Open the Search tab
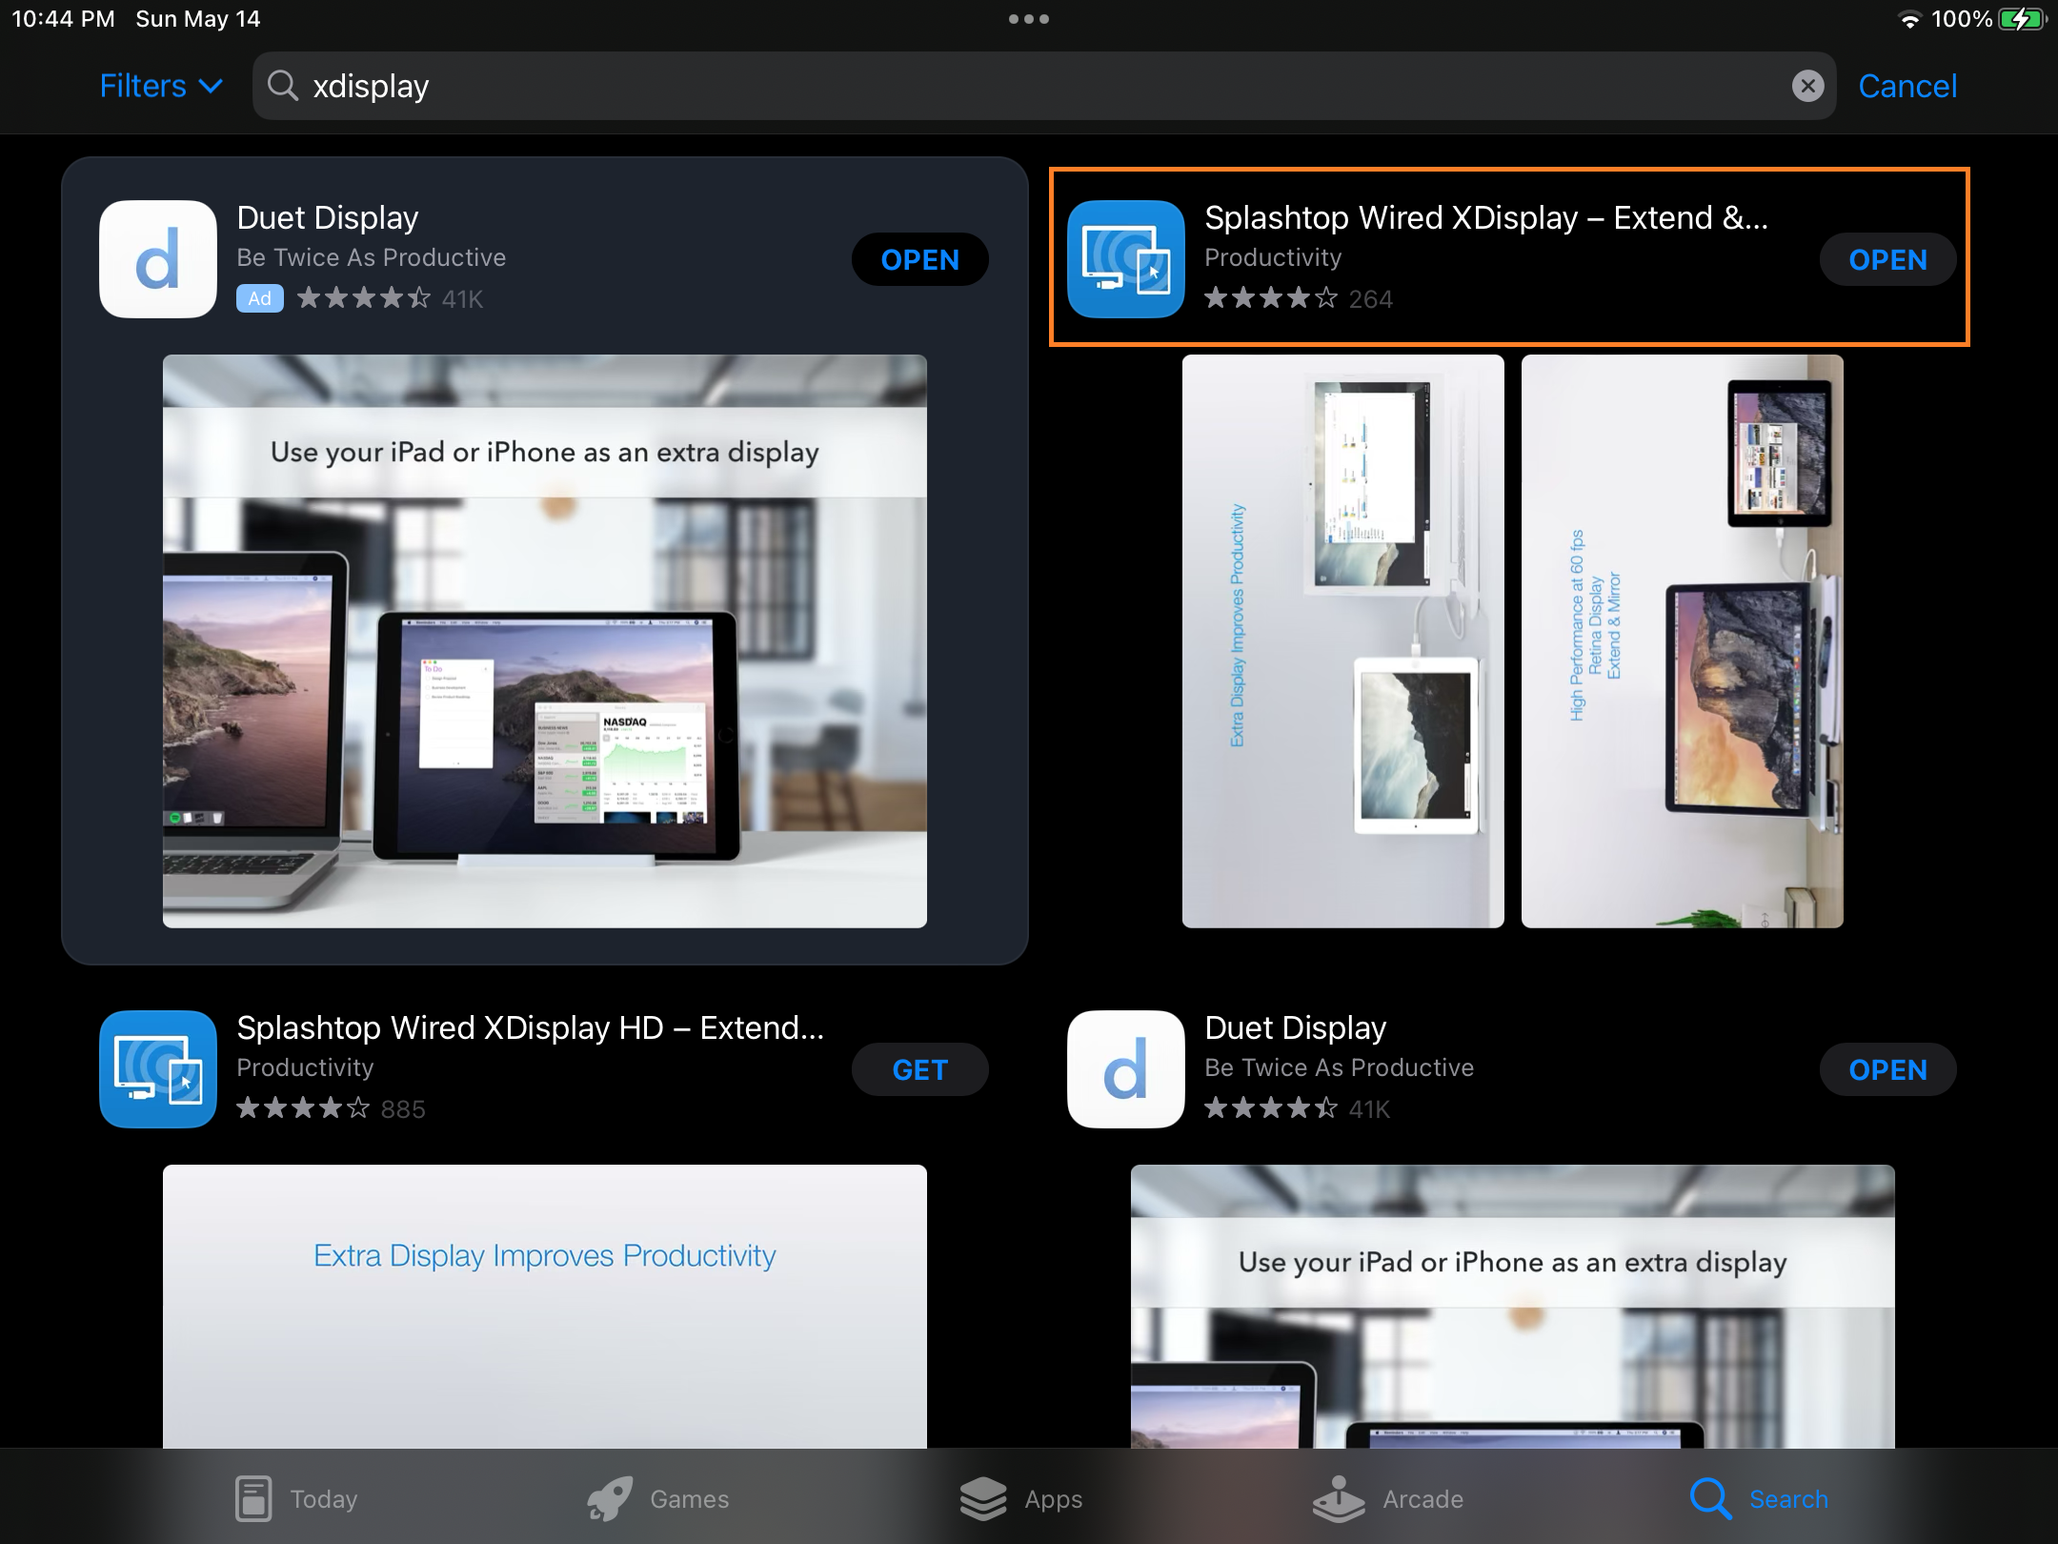The image size is (2058, 1544). point(1759,1498)
